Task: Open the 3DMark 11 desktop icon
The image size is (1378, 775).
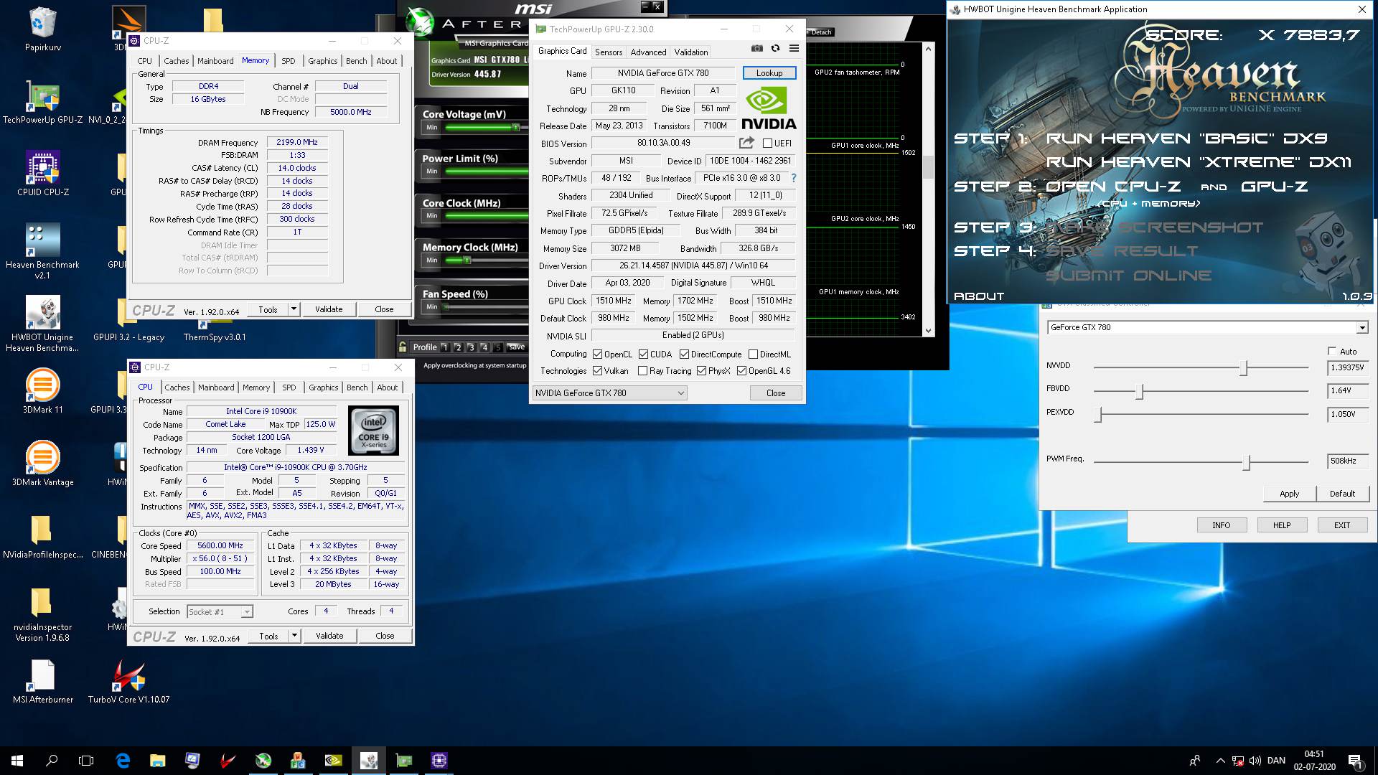Action: (42, 391)
